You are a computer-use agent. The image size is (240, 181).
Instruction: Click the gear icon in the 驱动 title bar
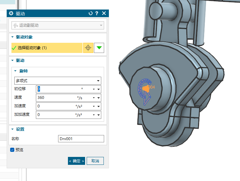click(11, 13)
